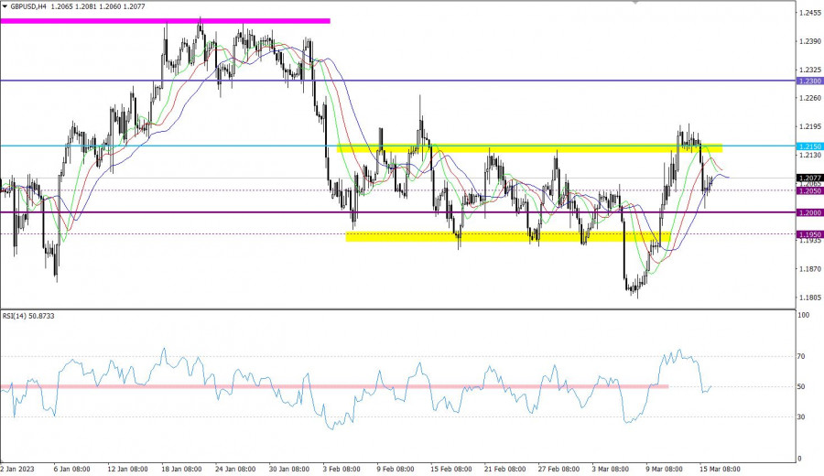The height and width of the screenshot is (476, 824).
Task: Select the purple 1.2000 price level tag
Action: click(x=809, y=212)
